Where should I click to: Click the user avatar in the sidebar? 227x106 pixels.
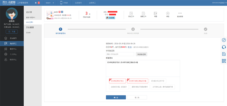12,14
